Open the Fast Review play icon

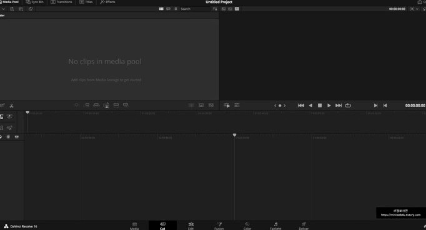227,105
